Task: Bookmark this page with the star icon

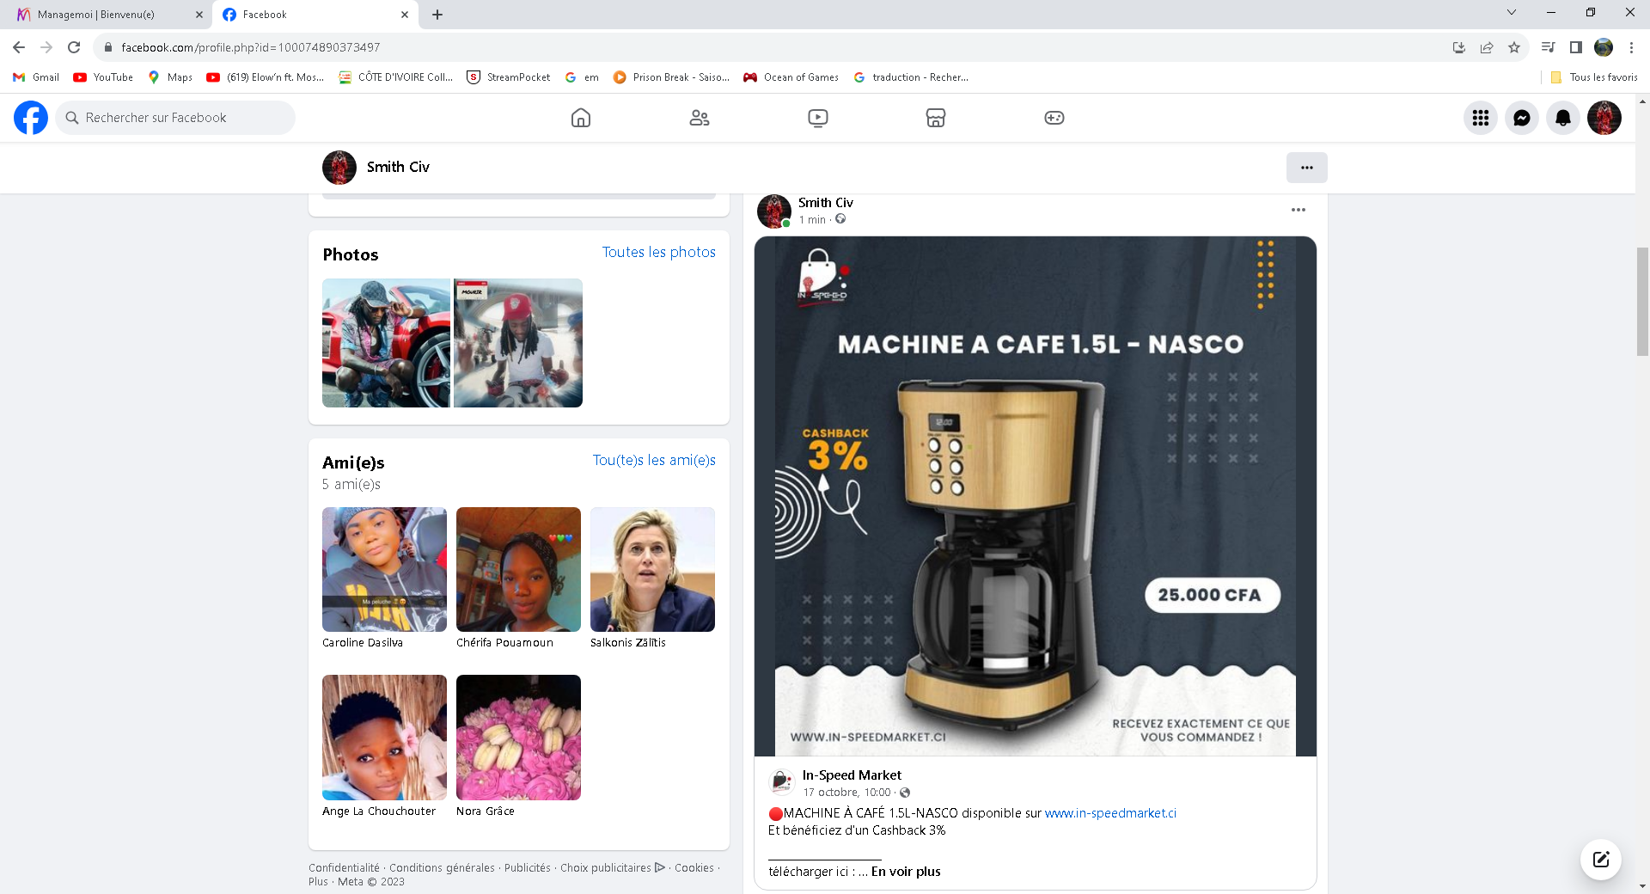Action: coord(1514,47)
